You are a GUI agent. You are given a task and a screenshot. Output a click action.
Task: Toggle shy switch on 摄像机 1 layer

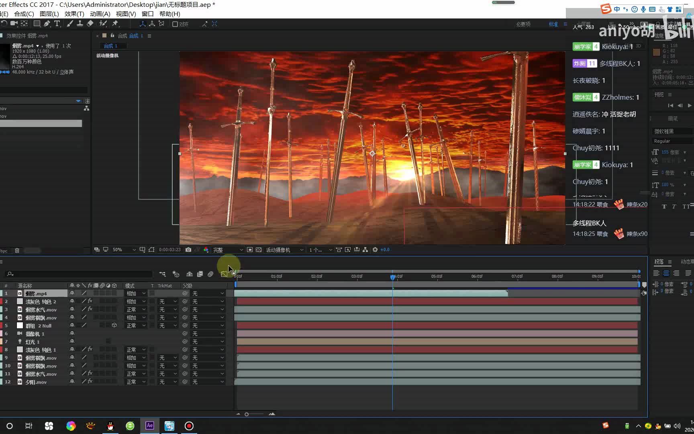tap(72, 333)
